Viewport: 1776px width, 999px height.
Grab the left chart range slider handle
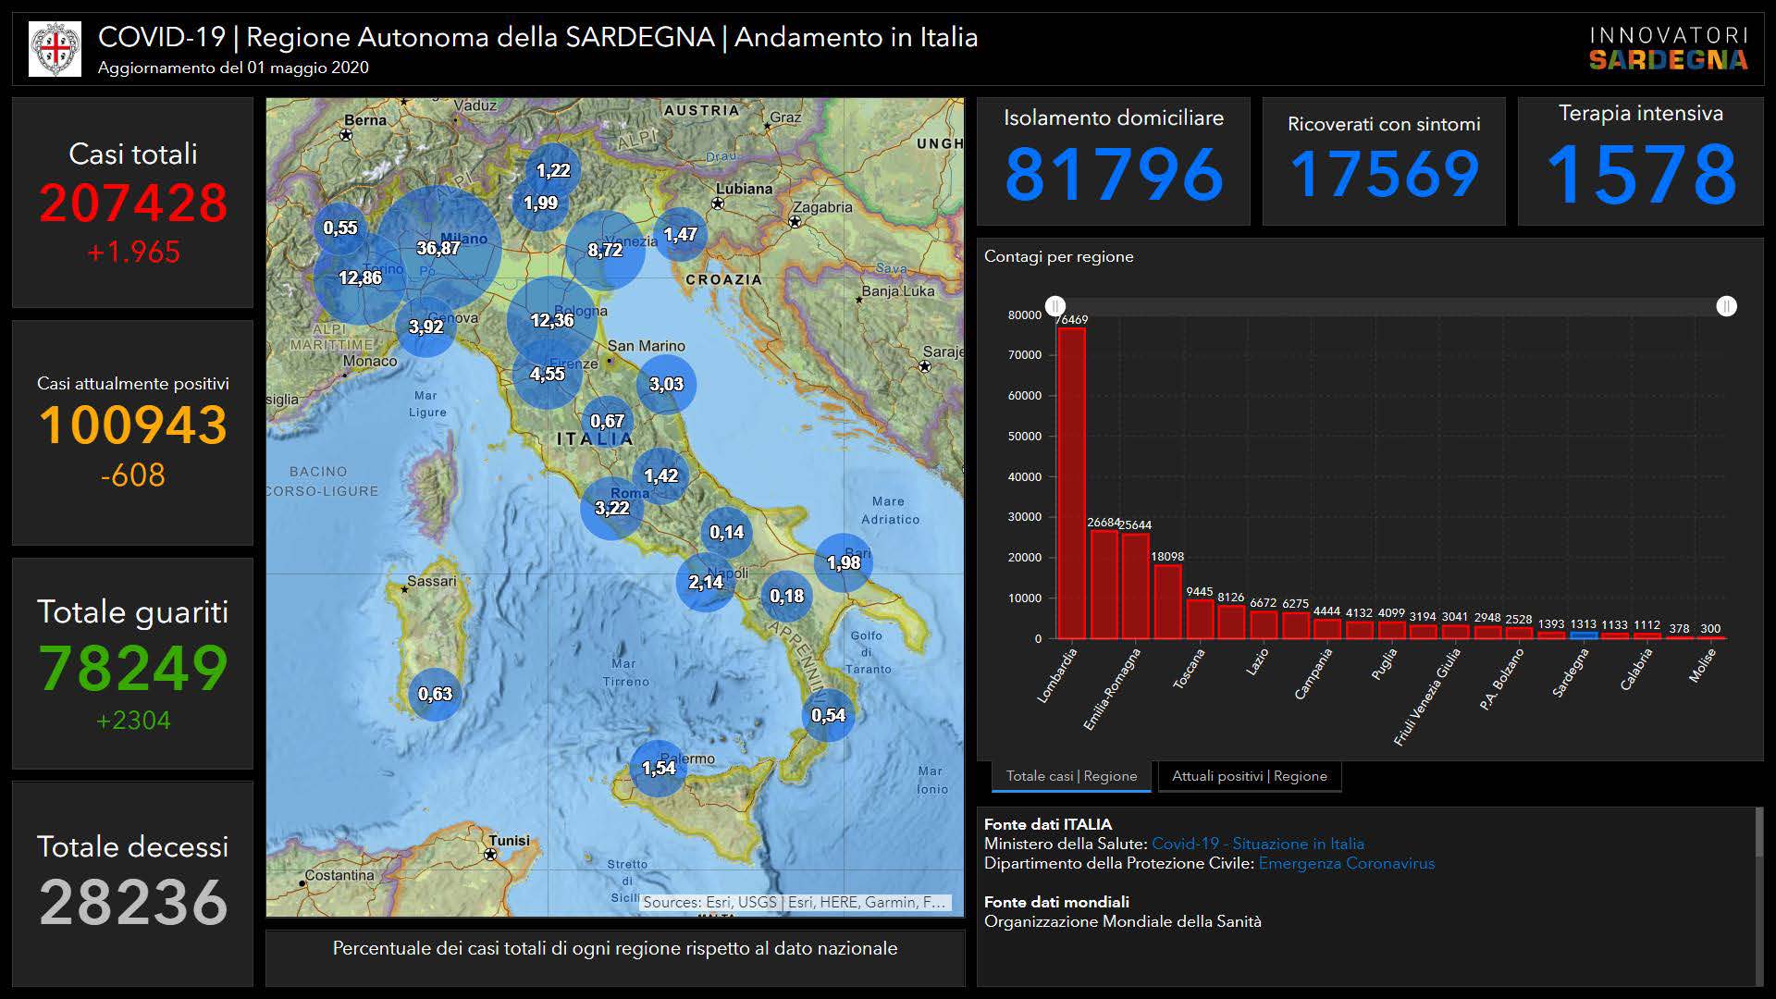click(1055, 306)
